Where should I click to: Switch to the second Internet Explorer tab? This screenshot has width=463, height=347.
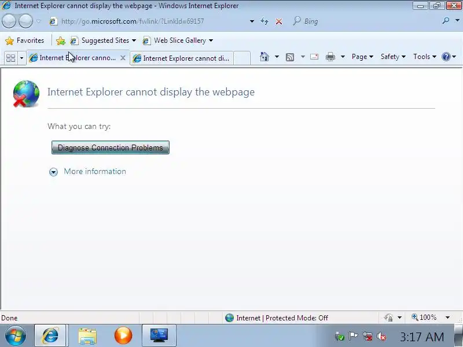pos(182,58)
